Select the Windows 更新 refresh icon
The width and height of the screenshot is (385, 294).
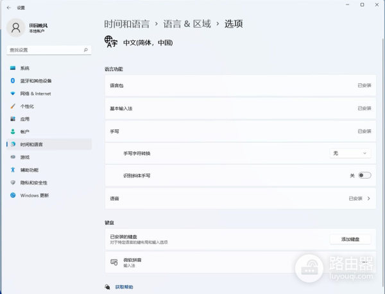click(13, 195)
